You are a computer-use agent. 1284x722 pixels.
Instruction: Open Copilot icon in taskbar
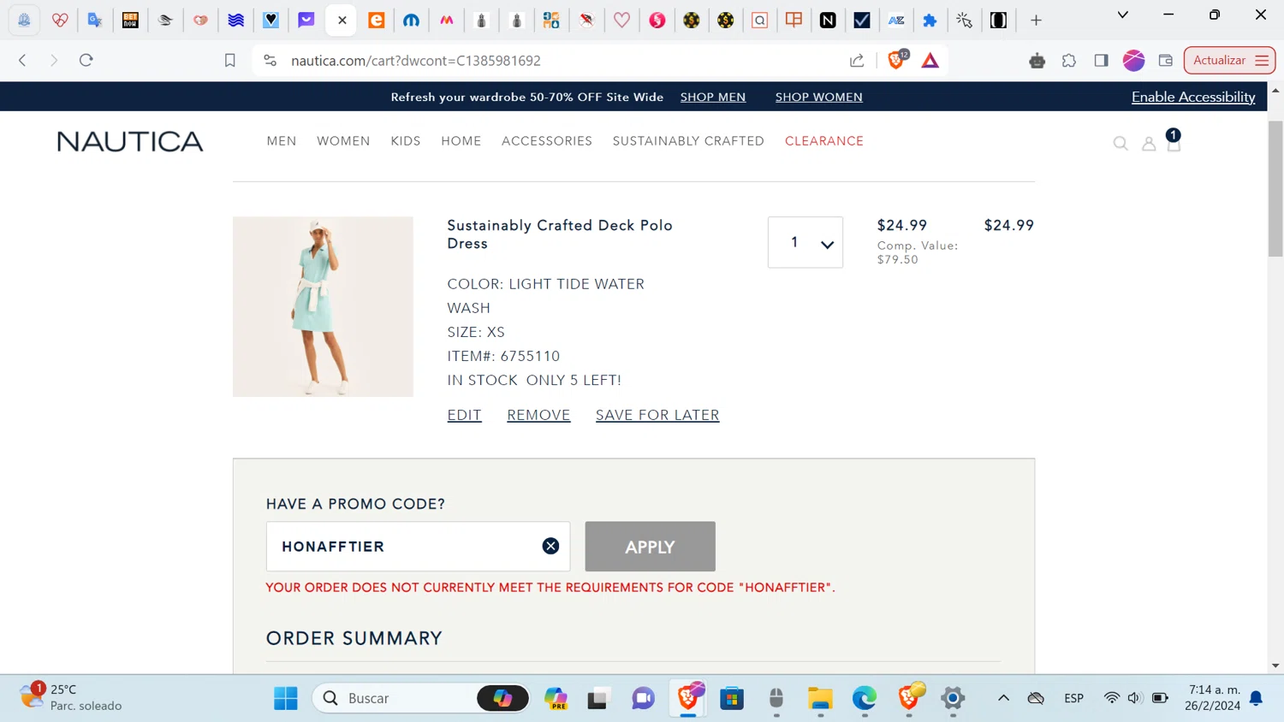(x=556, y=698)
